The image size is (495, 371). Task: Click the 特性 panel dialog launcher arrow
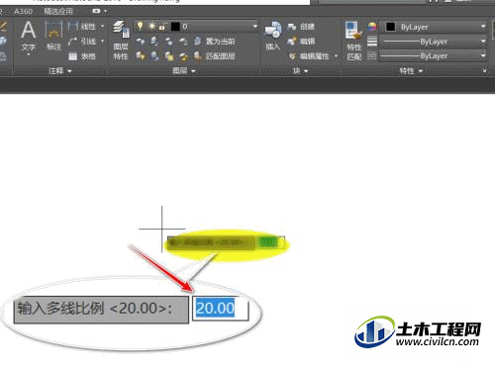484,71
